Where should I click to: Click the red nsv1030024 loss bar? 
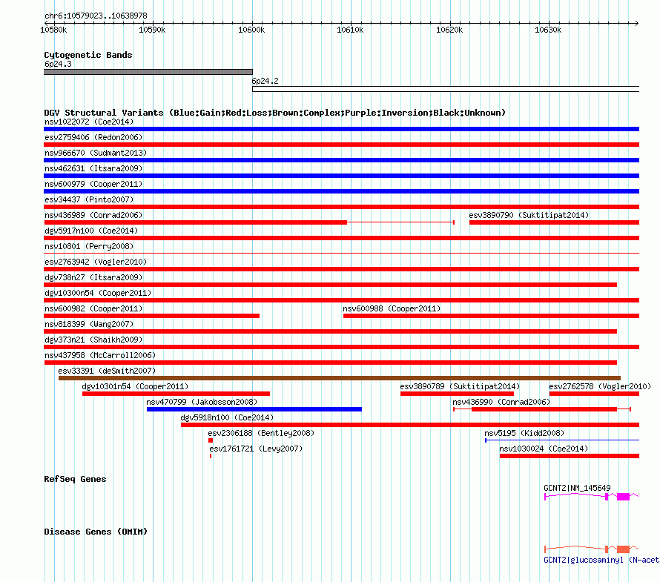pyautogui.click(x=570, y=456)
